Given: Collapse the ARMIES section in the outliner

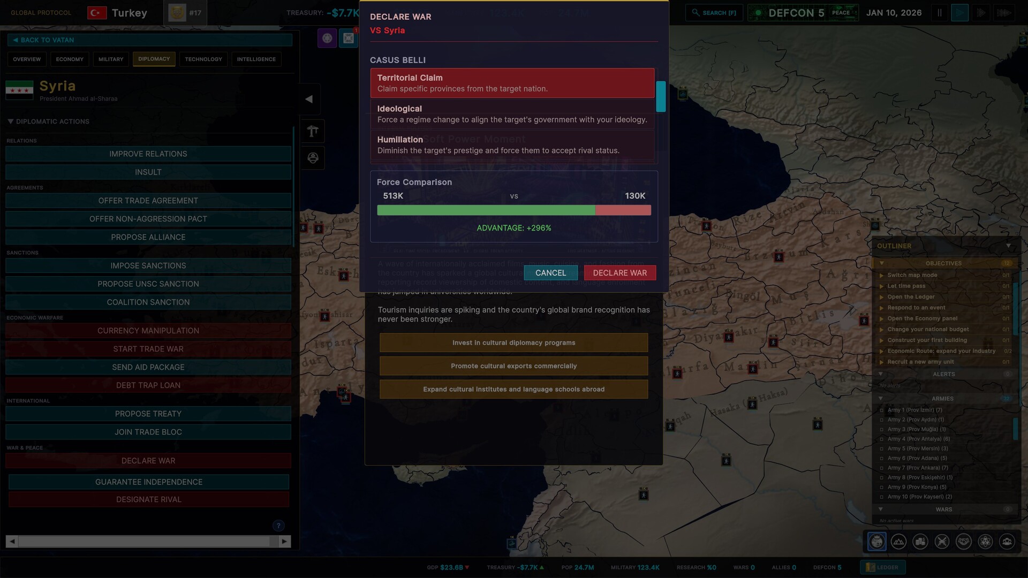Looking at the screenshot, I should pos(881,398).
